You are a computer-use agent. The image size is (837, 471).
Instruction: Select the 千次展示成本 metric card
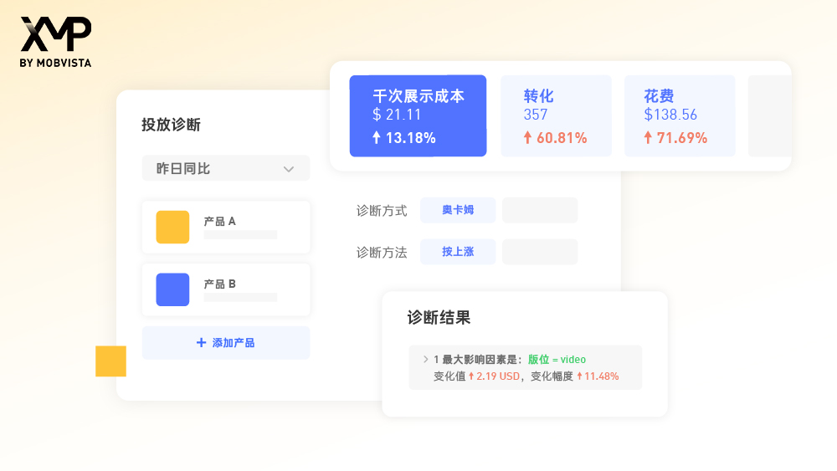click(x=418, y=115)
